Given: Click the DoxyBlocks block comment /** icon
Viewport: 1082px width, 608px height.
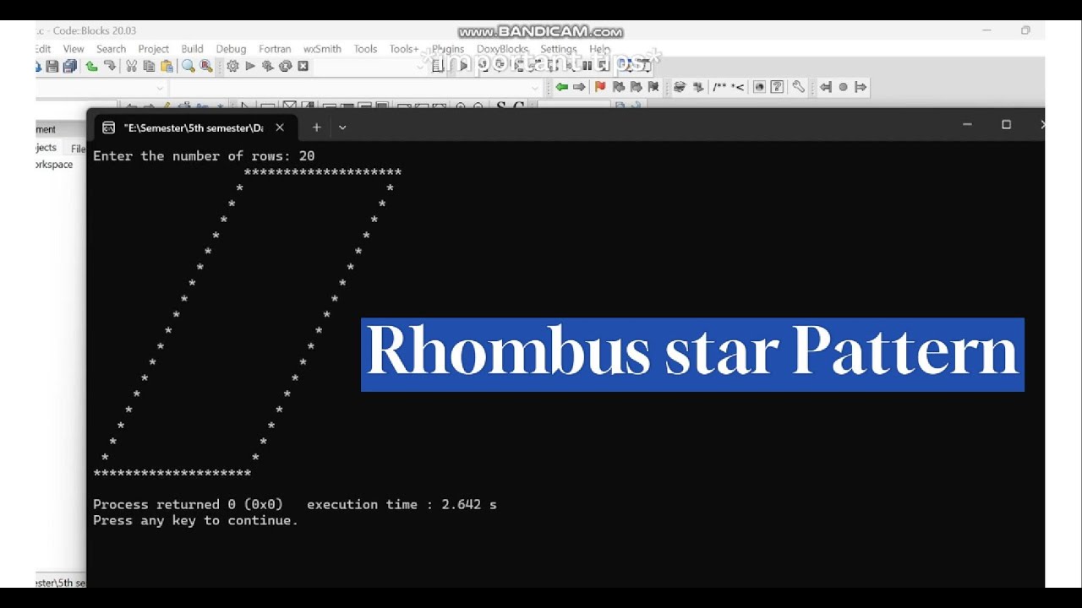Looking at the screenshot, I should coord(720,87).
